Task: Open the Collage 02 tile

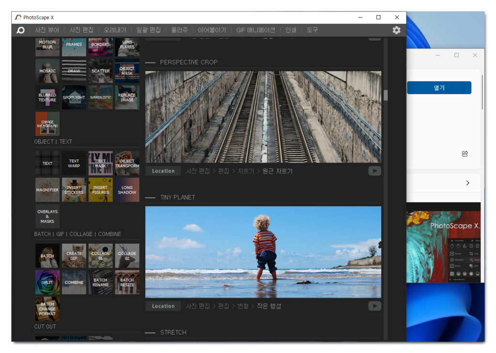Action: (127, 256)
